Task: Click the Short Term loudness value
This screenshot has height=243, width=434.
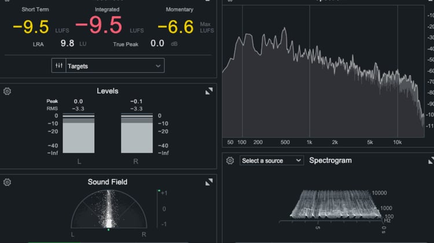Action: pos(31,27)
